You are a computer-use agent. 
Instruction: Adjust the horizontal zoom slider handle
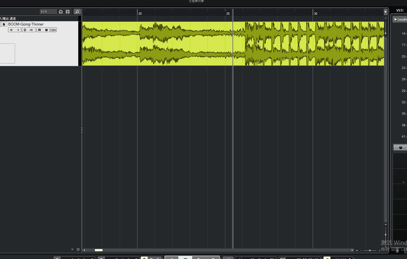pos(370,250)
